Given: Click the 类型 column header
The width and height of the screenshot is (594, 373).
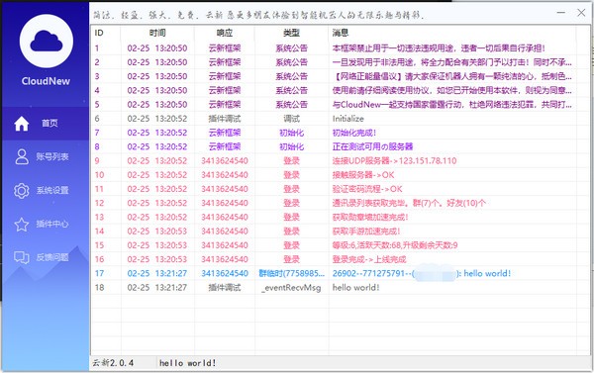Looking at the screenshot, I should [292, 33].
